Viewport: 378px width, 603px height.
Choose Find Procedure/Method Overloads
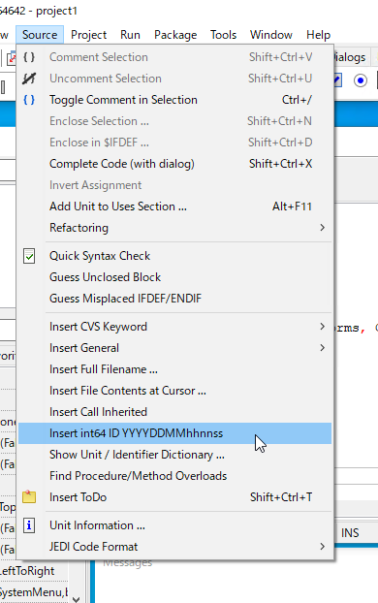pyautogui.click(x=175, y=476)
